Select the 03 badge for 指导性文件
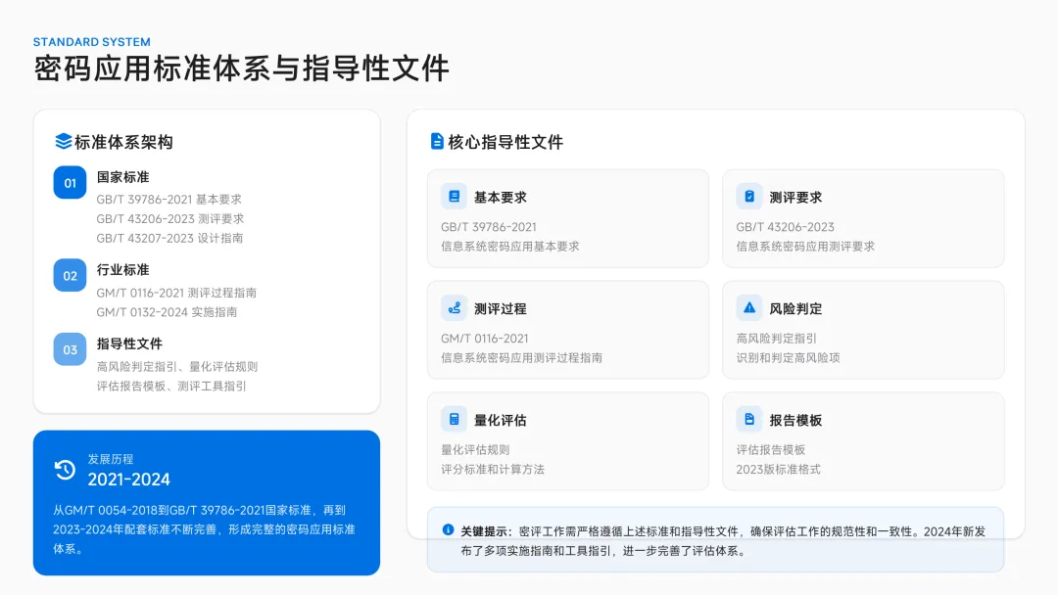Viewport: 1058px width, 595px height. point(71,349)
